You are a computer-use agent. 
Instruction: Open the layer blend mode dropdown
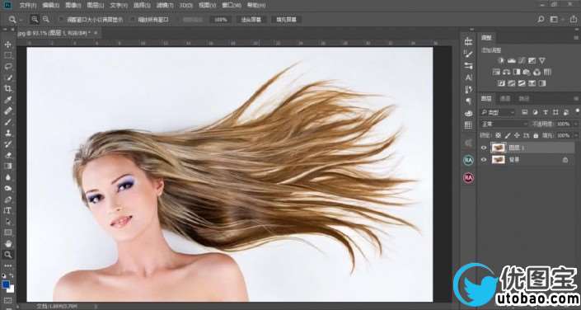(x=504, y=124)
